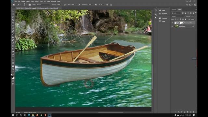Open the Search icon in options bar
The image size is (208, 117).
coord(187,5)
